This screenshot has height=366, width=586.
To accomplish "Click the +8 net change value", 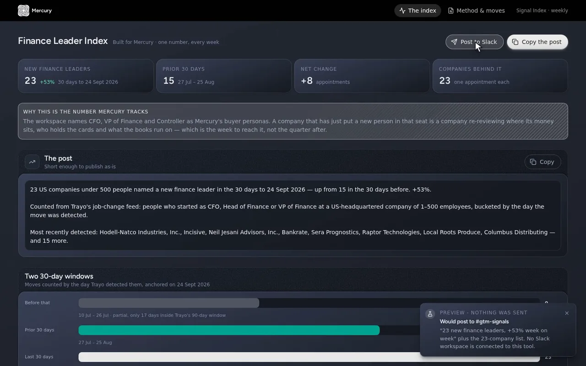I will click(307, 81).
